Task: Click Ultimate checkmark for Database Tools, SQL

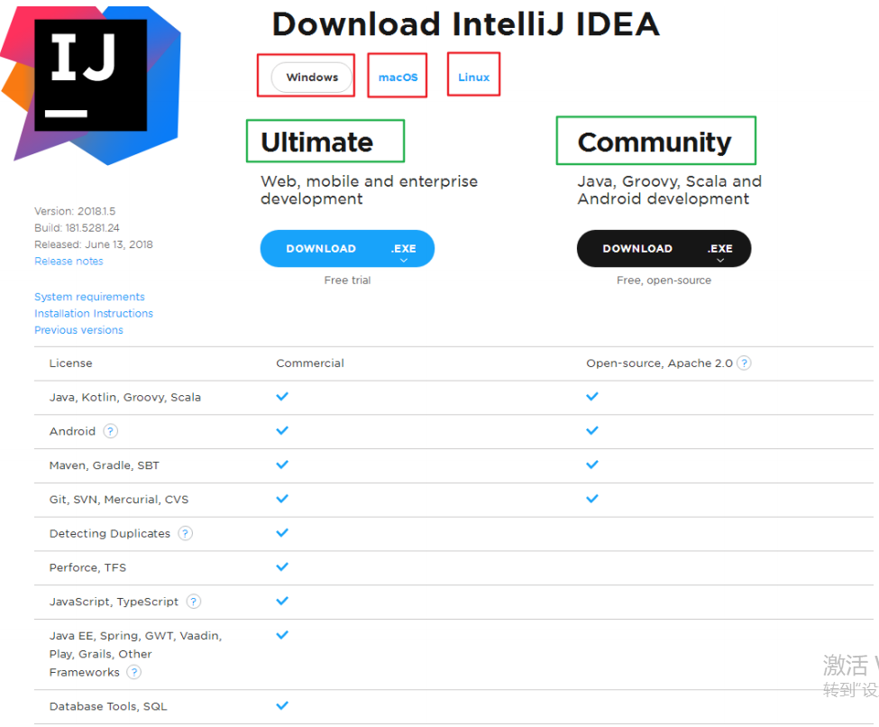Action: click(282, 705)
